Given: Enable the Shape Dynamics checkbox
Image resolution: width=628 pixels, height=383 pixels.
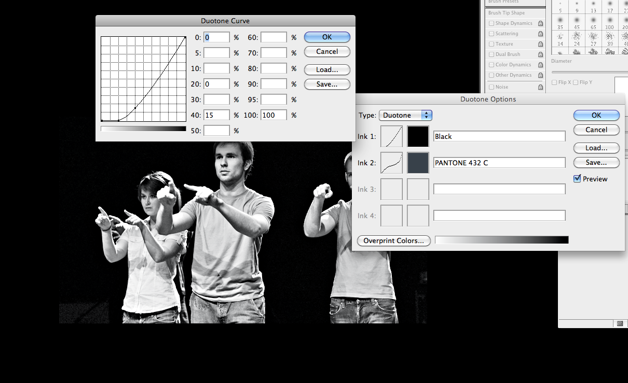Looking at the screenshot, I should point(492,23).
